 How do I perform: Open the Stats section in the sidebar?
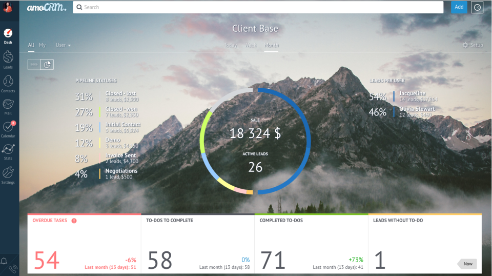tap(8, 152)
